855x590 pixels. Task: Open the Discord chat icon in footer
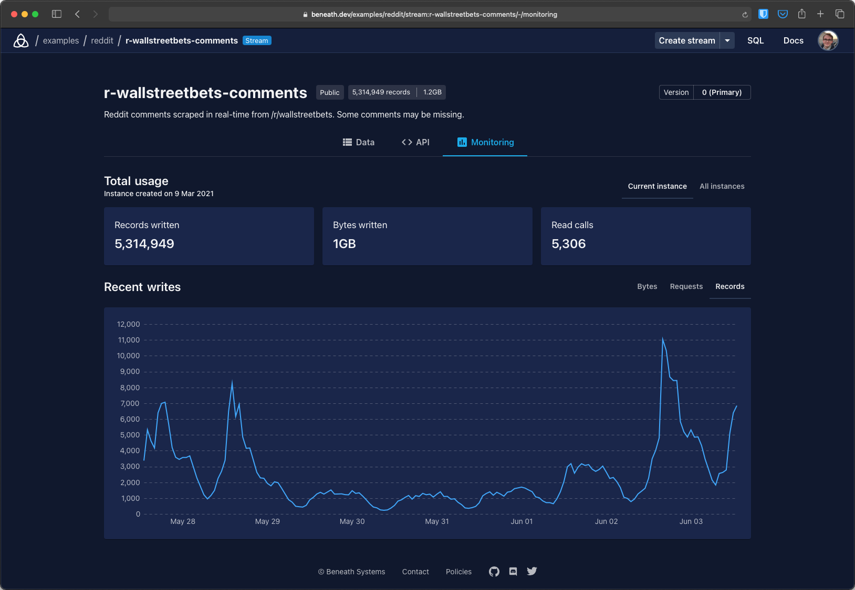[x=513, y=572]
